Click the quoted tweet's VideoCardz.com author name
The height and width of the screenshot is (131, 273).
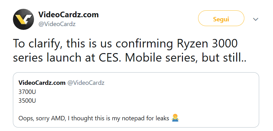42,83
